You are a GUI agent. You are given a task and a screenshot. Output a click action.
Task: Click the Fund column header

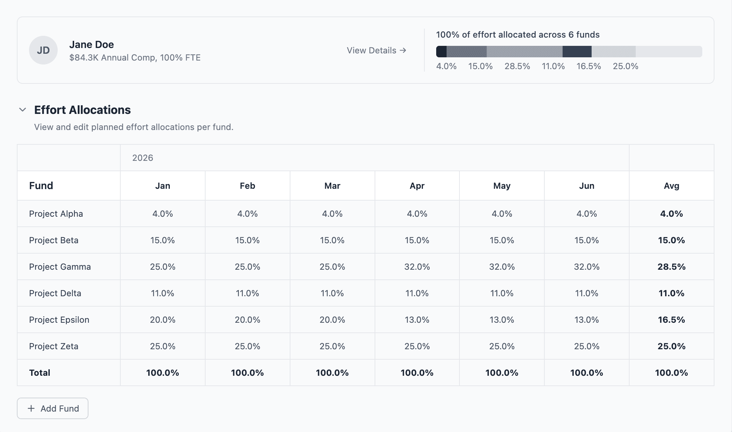click(41, 186)
